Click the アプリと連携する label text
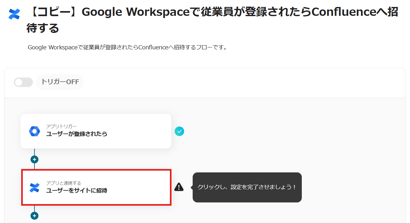The width and height of the screenshot is (410, 223). (x=64, y=183)
